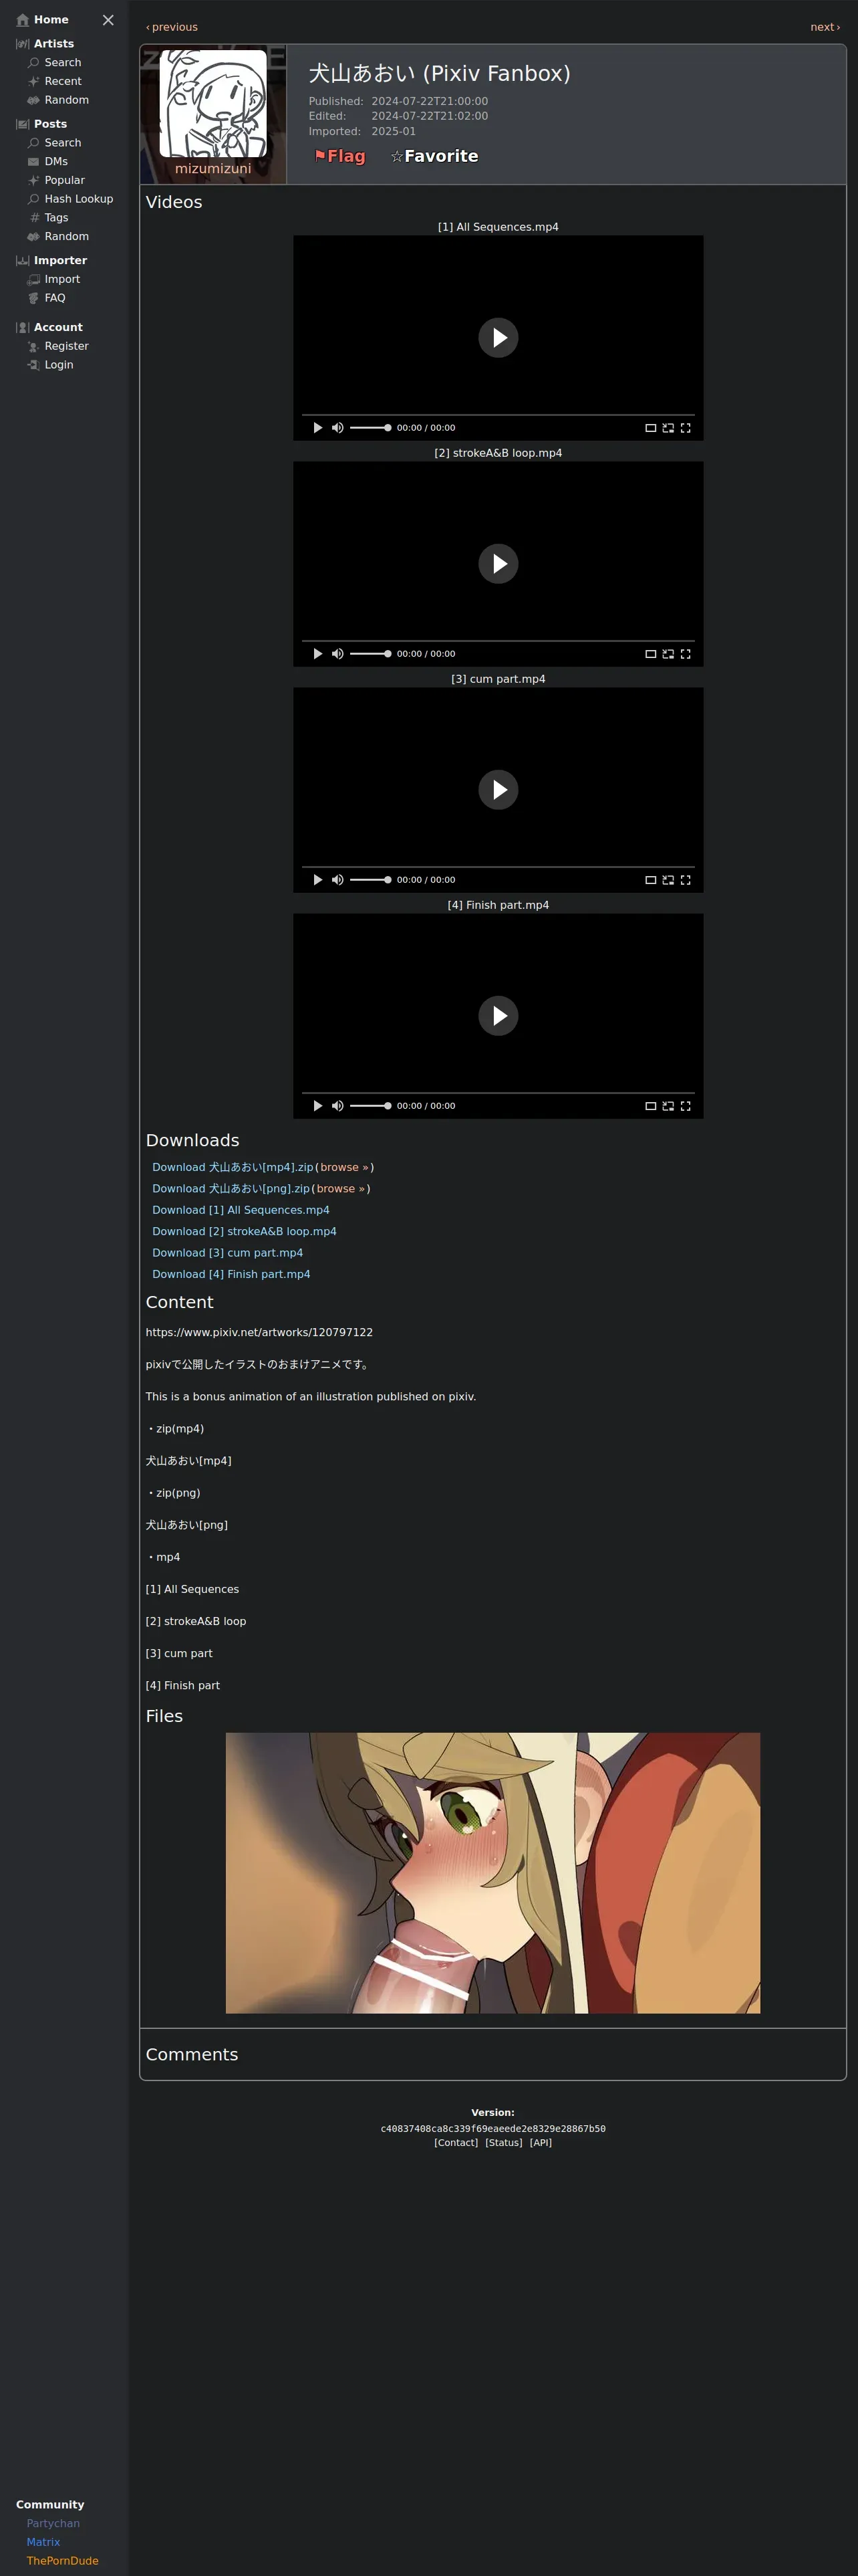Enter fullscreen in stroke A&B loop player
This screenshot has width=858, height=2576.
685,654
